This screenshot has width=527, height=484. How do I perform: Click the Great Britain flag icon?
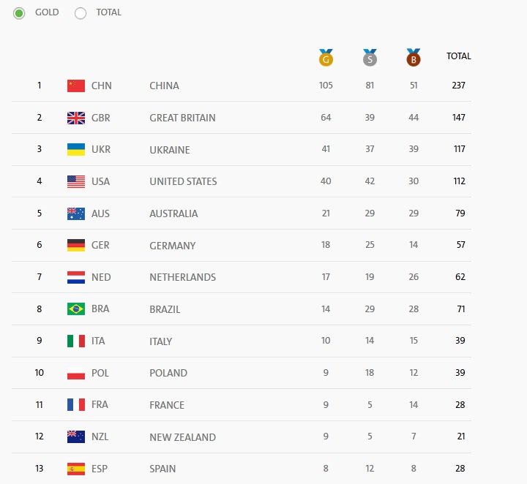pos(76,118)
